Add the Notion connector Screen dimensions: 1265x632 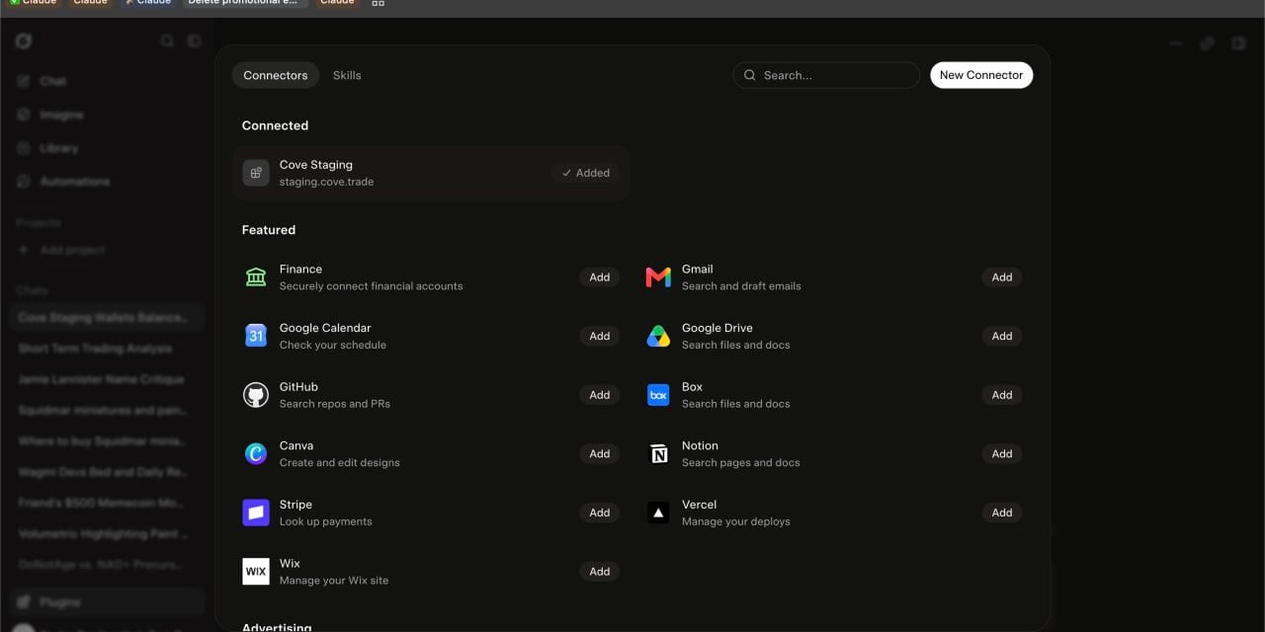[x=1002, y=453]
